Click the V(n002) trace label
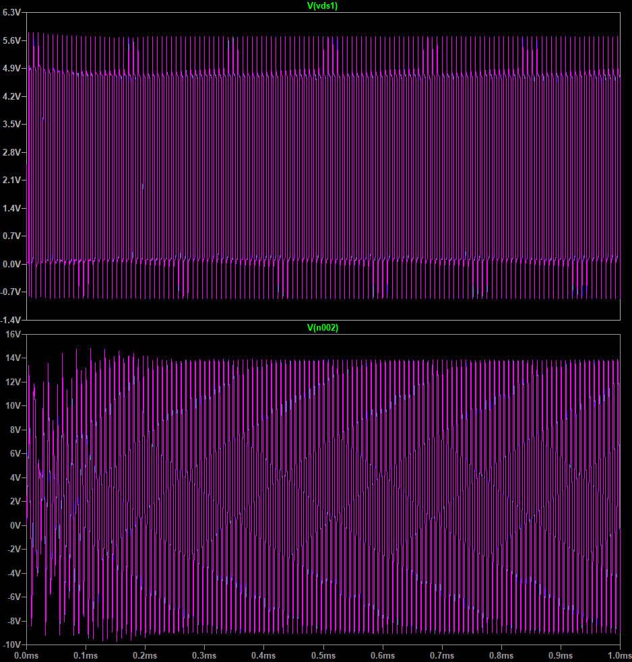The width and height of the screenshot is (632, 662). point(322,327)
